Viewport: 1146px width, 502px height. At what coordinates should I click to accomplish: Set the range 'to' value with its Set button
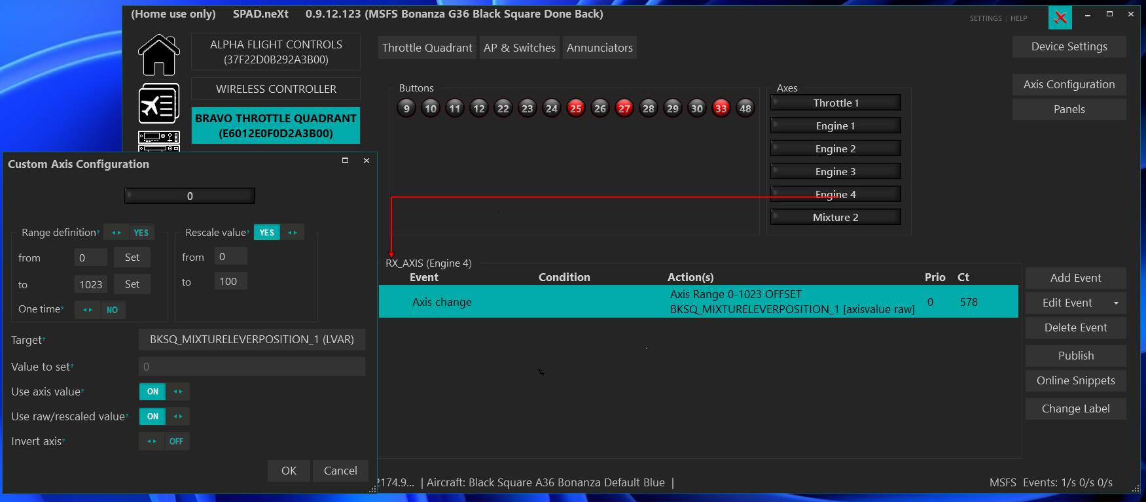coord(132,284)
